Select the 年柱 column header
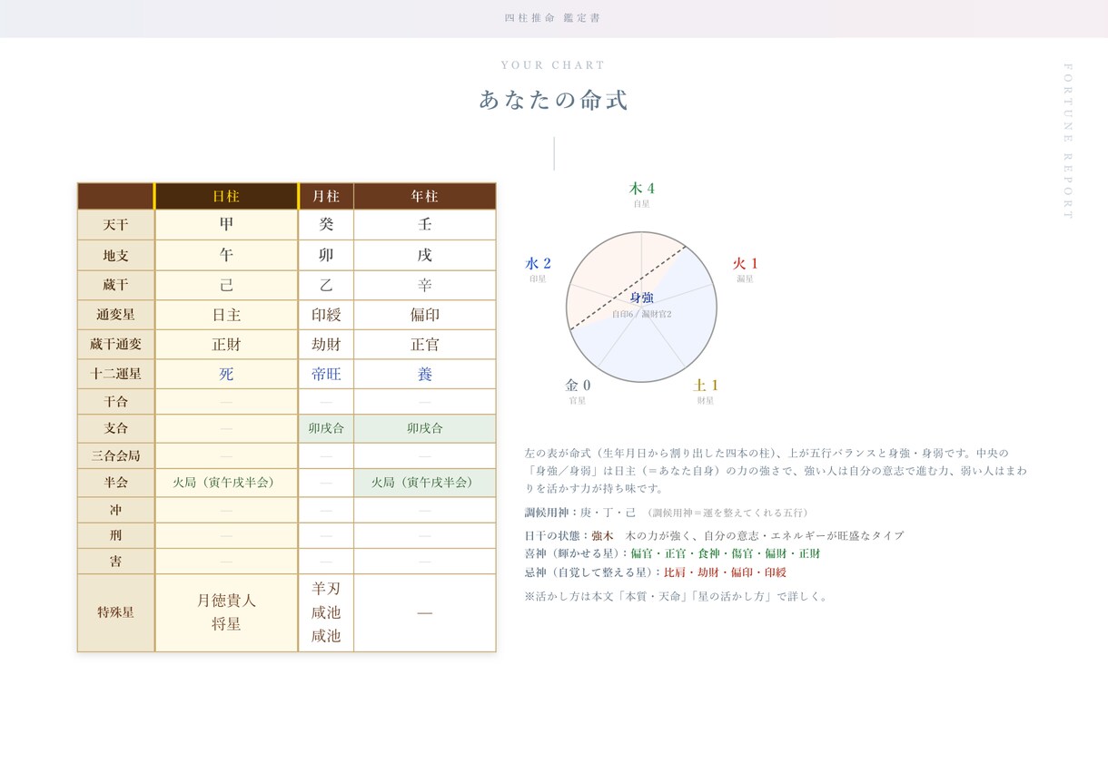Image resolution: width=1108 pixels, height=782 pixels. click(x=424, y=196)
